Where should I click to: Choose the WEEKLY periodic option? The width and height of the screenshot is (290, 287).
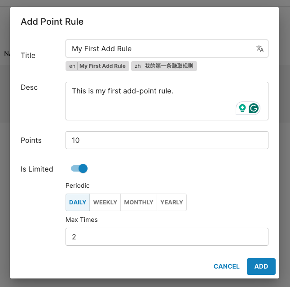point(105,202)
